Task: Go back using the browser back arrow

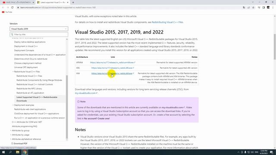Action: (x=3, y=8)
